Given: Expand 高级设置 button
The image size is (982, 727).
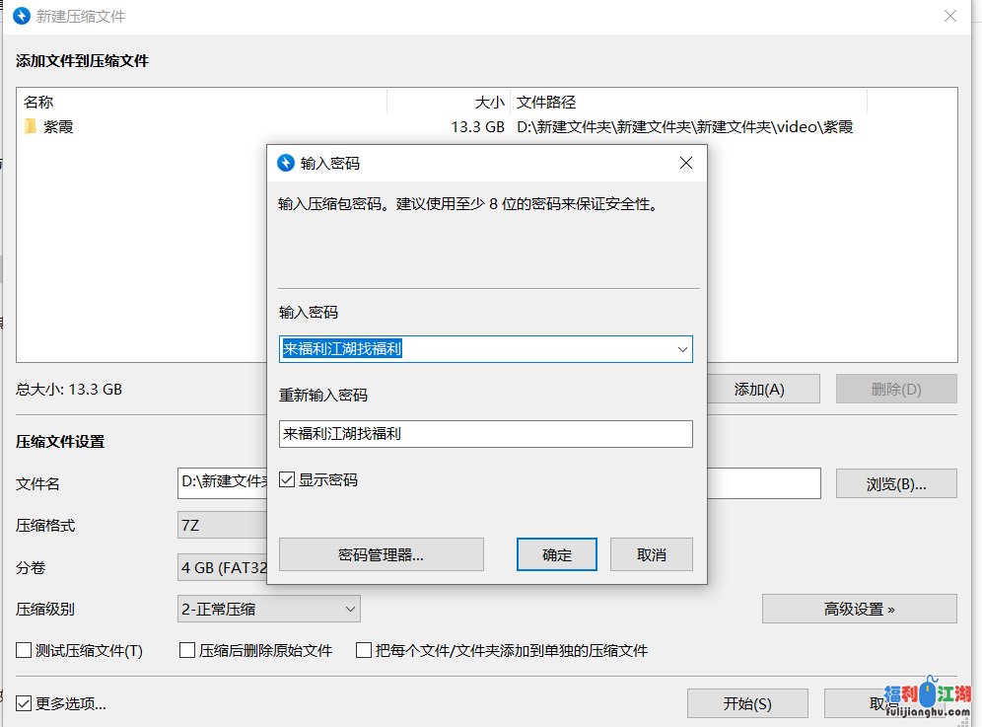Looking at the screenshot, I should (x=859, y=609).
